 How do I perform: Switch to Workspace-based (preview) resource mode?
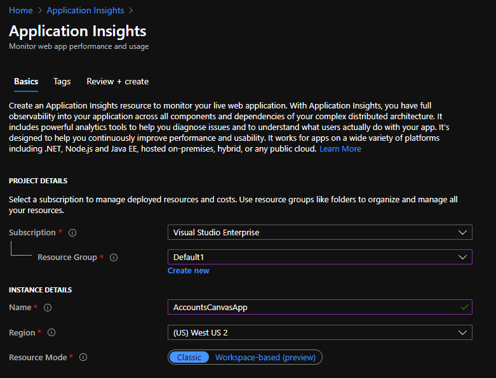(265, 357)
